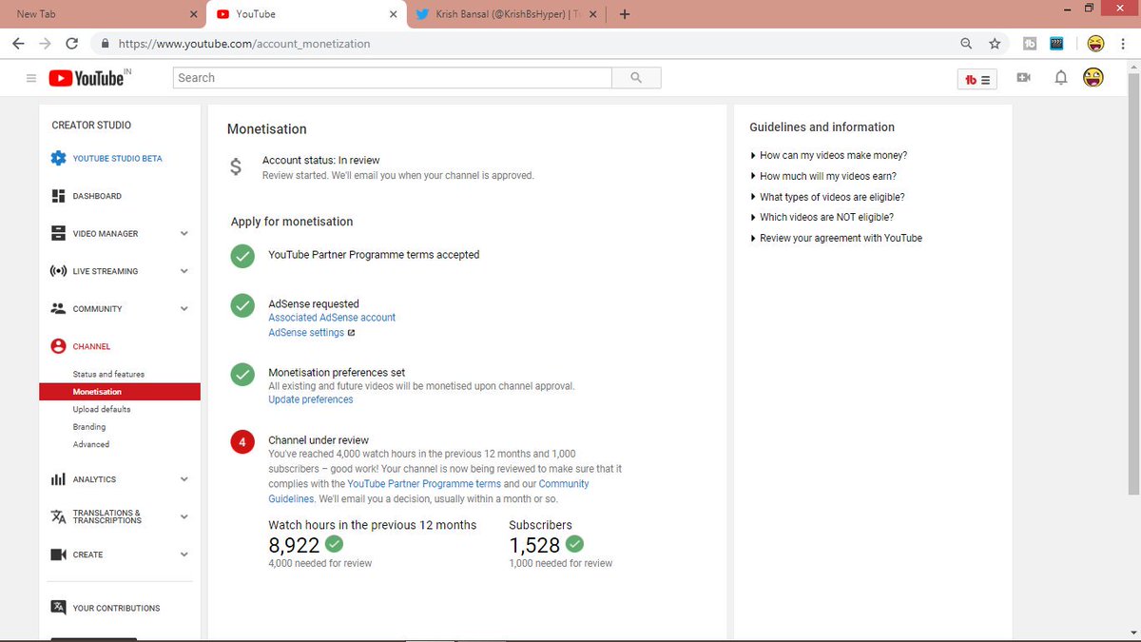Click the browser address bar URL

(244, 44)
